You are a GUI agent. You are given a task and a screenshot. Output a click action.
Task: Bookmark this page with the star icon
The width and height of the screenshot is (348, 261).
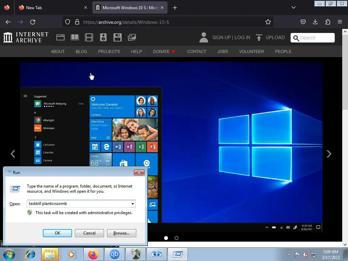pos(268,22)
